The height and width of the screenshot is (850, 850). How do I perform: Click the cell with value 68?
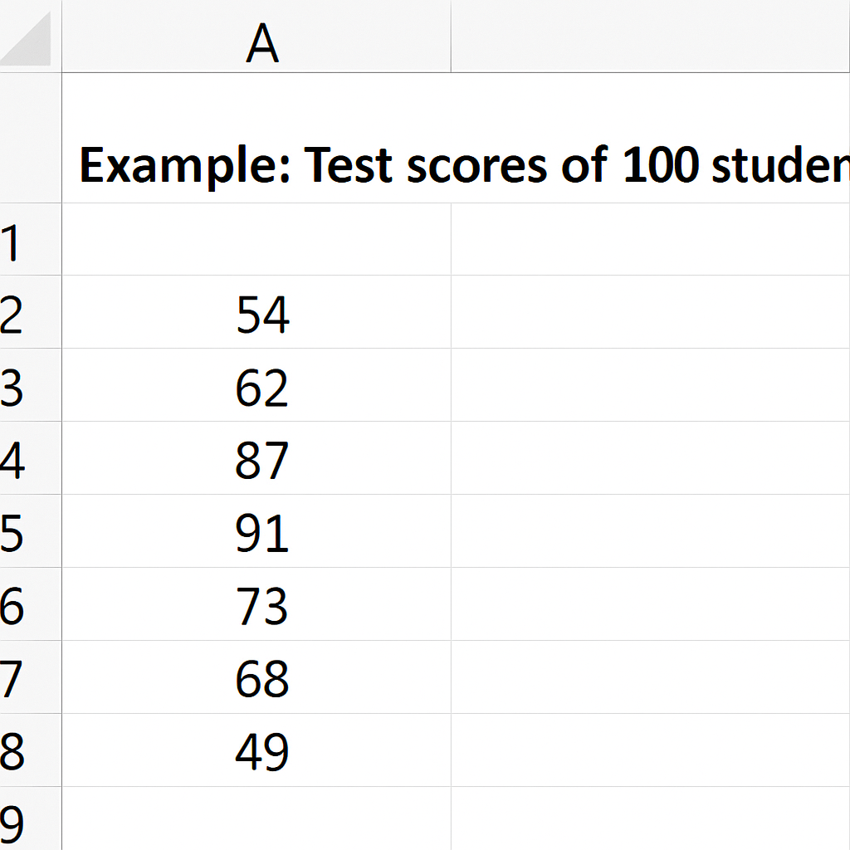[261, 679]
